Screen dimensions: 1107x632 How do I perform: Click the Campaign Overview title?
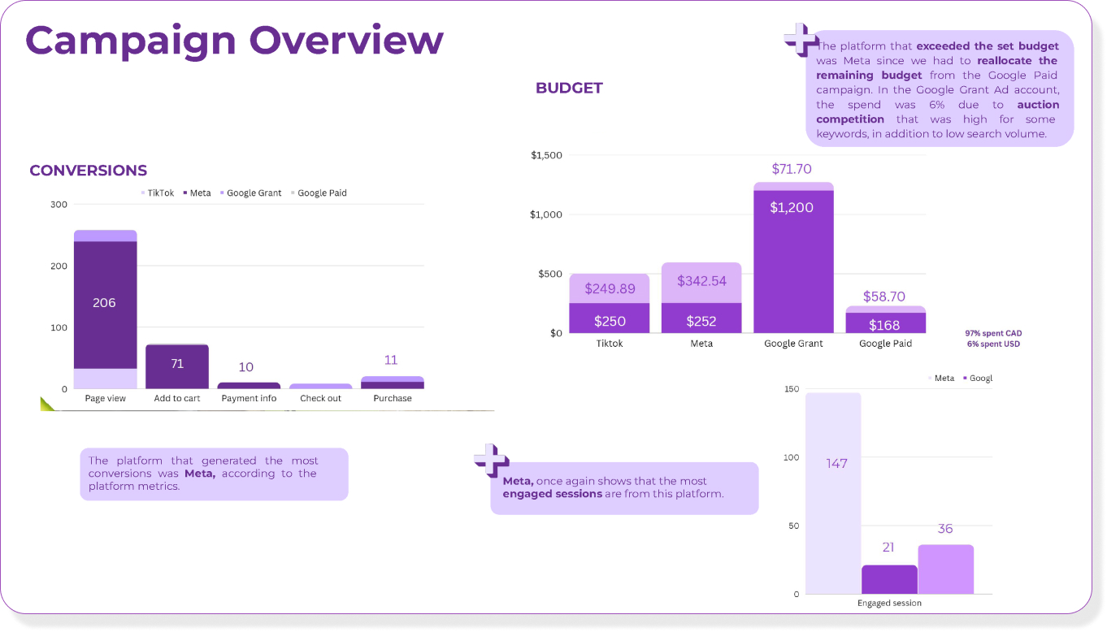234,41
